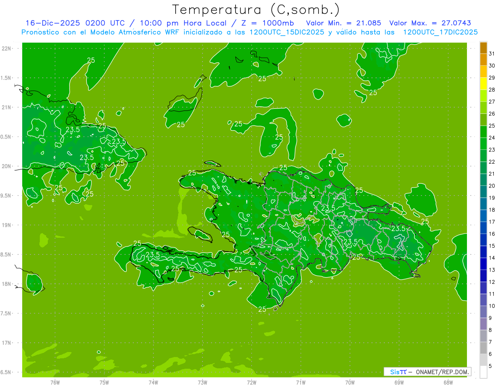503x388 pixels.
Task: Click the 76W longitude axis label
Action: pyautogui.click(x=55, y=382)
